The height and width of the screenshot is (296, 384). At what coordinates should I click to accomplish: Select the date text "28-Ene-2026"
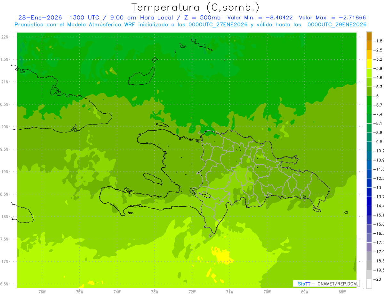pos(40,18)
